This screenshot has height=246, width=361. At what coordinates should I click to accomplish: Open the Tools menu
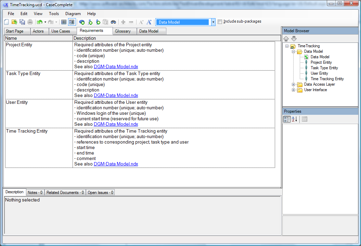pos(54,14)
